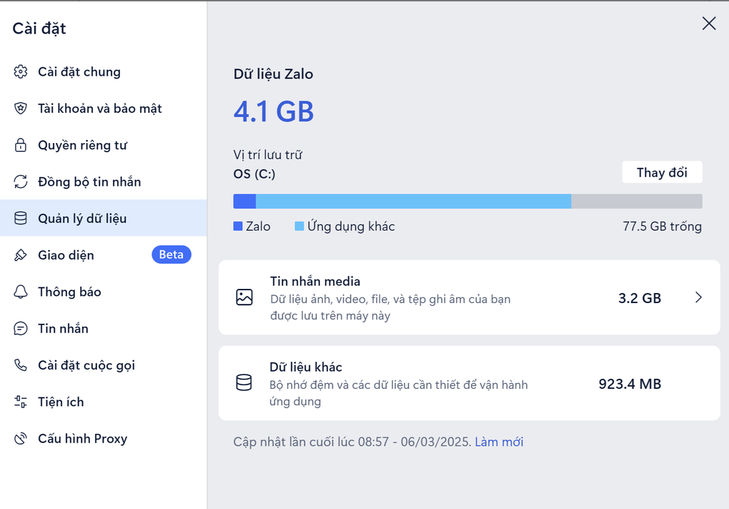Click the padlock icon for Quyền riêng tư
The image size is (729, 509).
pos(21,145)
